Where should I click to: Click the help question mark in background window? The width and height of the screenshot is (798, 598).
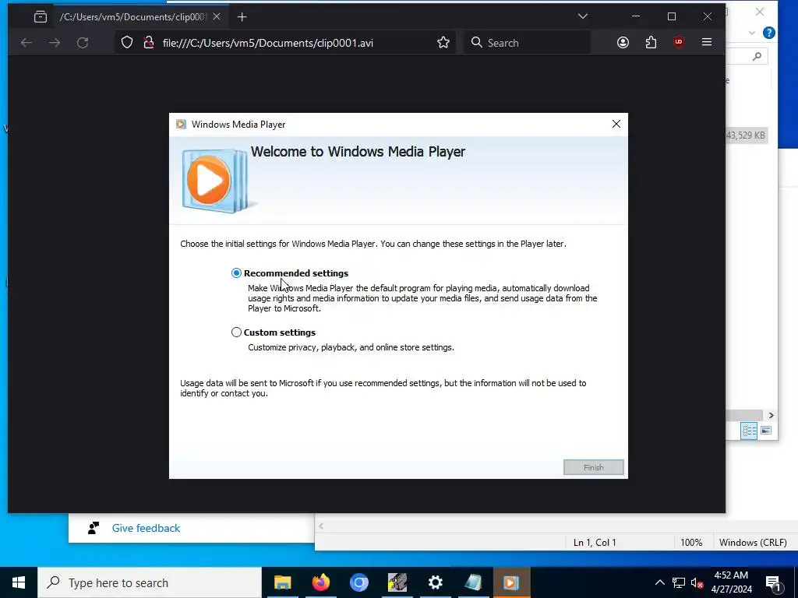[x=769, y=33]
